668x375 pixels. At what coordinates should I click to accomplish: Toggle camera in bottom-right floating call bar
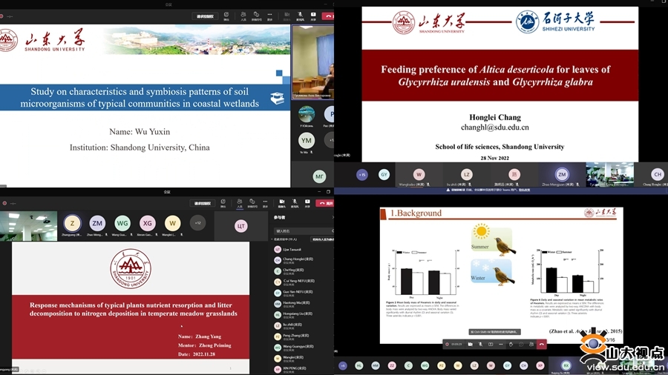pos(470,345)
